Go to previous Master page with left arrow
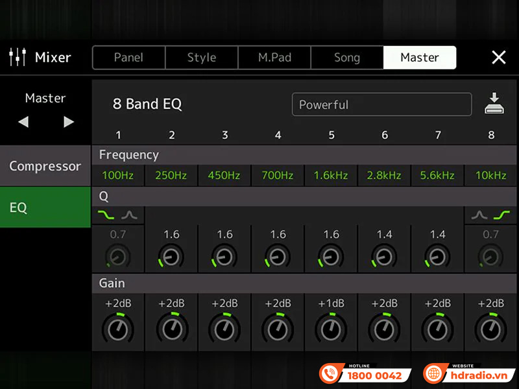Viewport: 519px width, 389px height. pos(23,122)
